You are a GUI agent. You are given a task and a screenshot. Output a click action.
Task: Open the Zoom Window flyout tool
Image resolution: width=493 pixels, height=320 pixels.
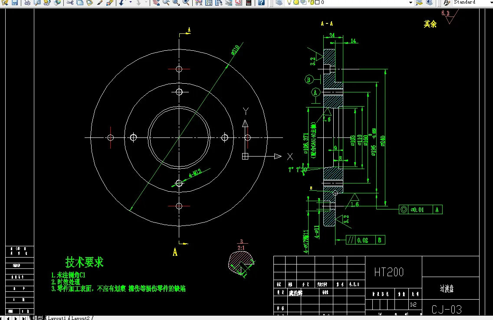176,3
